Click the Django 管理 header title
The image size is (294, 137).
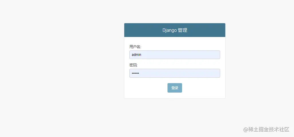[x=175, y=30]
